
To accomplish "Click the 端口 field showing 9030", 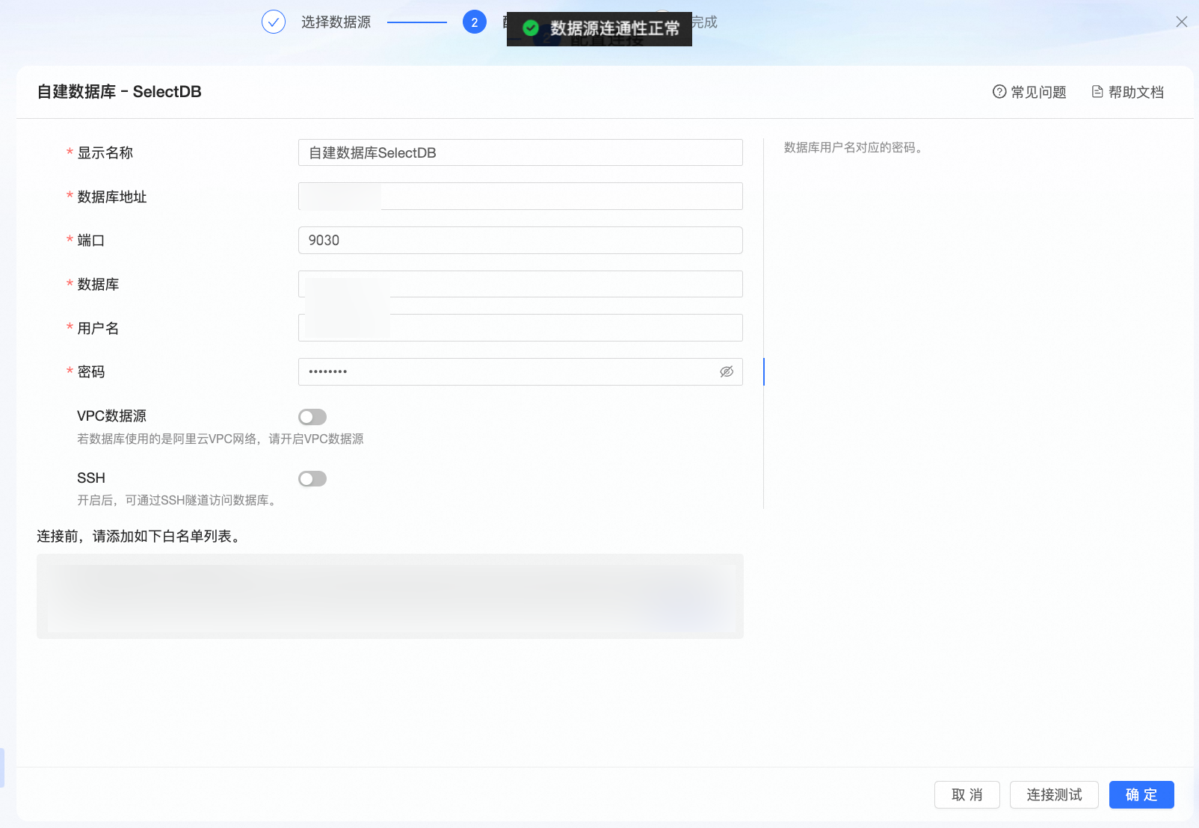I will (x=520, y=240).
